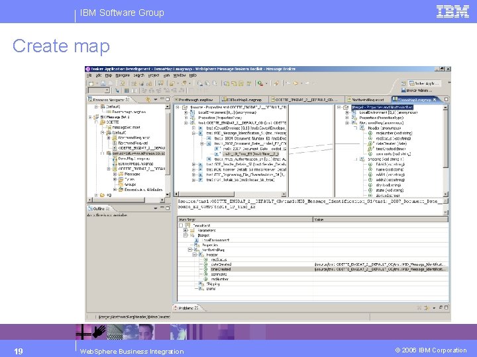Image resolution: width=477 pixels, height=357 pixels.
Task: Collapse $target in the map script tree
Action: [x=185, y=235]
